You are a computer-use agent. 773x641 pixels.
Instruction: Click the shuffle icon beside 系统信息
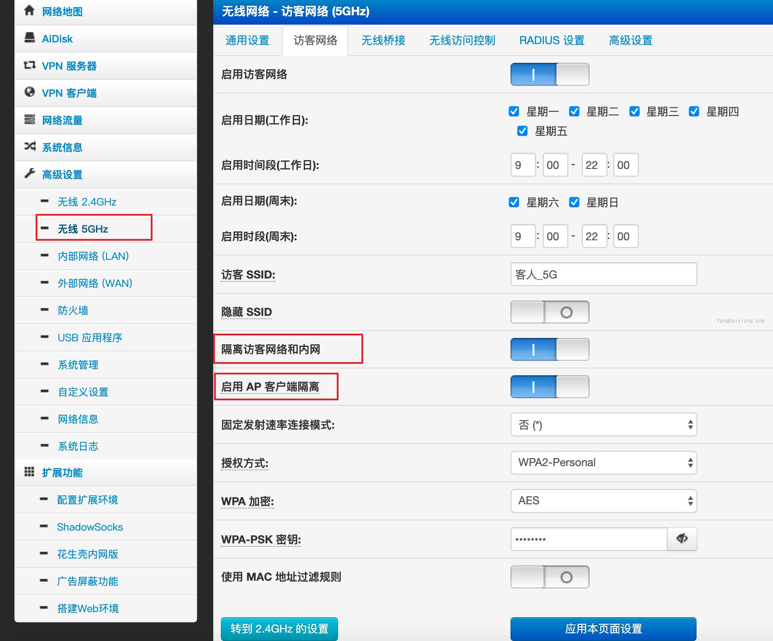(30, 146)
